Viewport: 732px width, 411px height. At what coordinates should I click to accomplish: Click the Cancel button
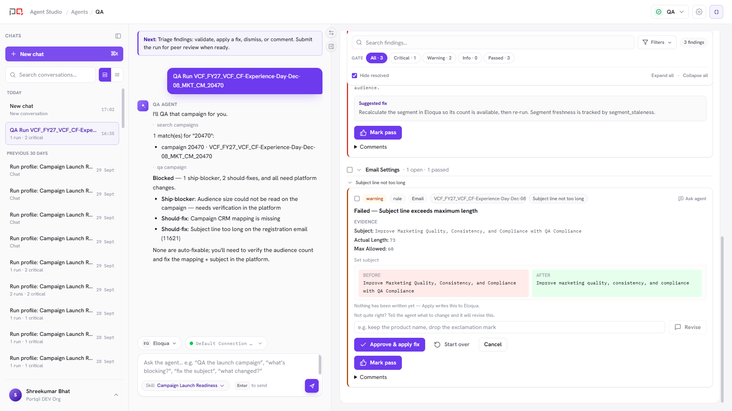493,345
